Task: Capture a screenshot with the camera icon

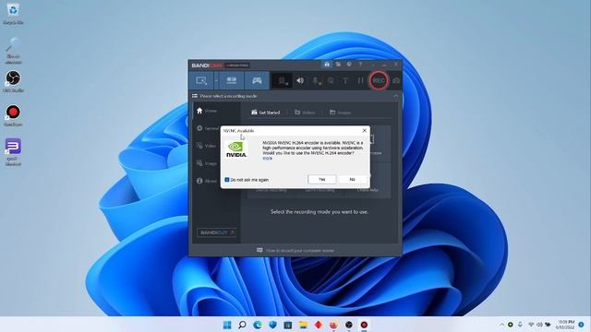Action: click(396, 80)
